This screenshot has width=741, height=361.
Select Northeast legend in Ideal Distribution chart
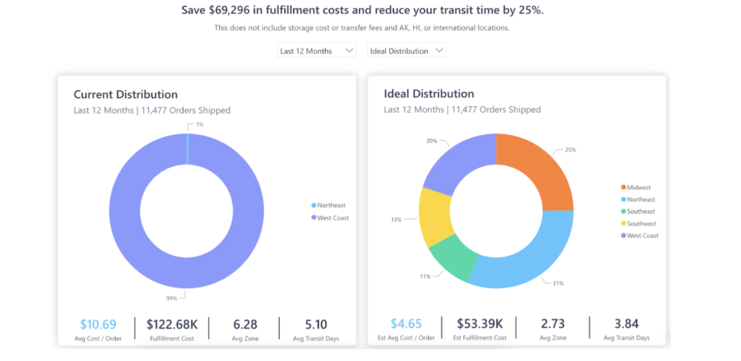click(641, 200)
